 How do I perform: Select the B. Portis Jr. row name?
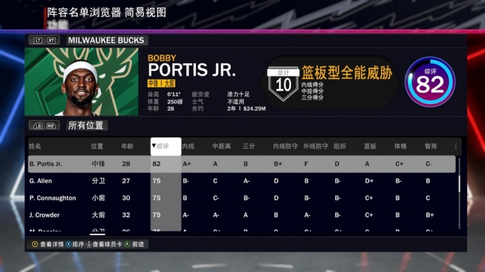(x=46, y=164)
